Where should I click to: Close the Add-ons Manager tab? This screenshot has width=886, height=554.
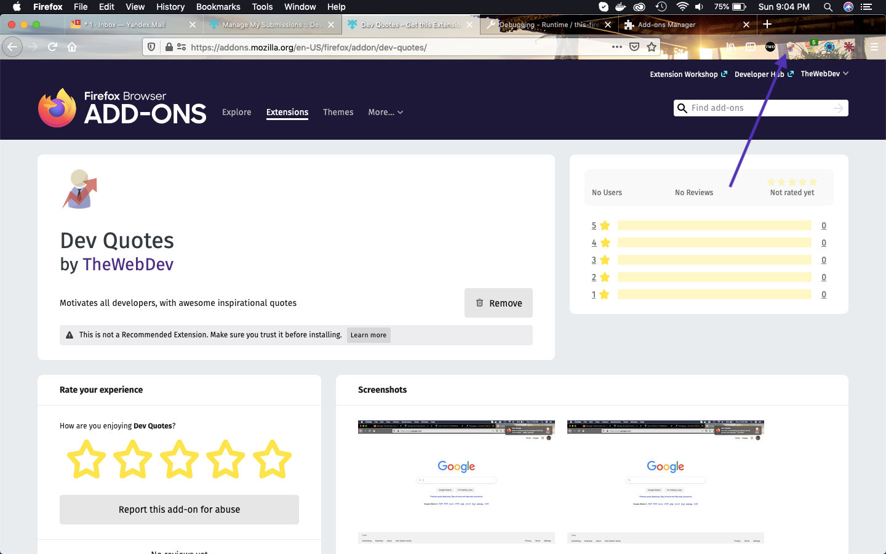(746, 25)
